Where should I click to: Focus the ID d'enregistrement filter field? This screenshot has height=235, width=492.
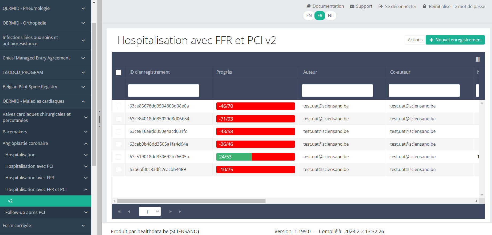[x=163, y=90]
